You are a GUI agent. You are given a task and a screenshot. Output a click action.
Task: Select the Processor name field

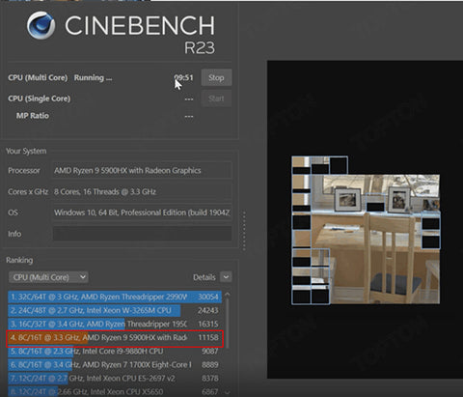click(x=142, y=170)
